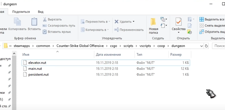Open Properties (Свойства) checkmark button

point(179,22)
